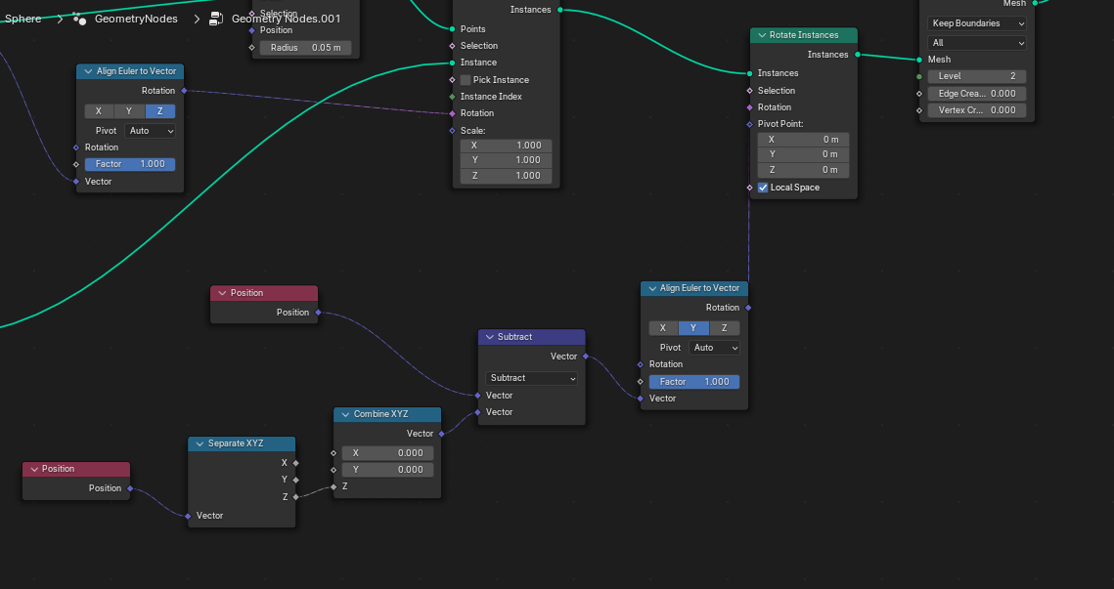Collapse the Subtract node via header chevron
The width and height of the screenshot is (1114, 589).
488,337
